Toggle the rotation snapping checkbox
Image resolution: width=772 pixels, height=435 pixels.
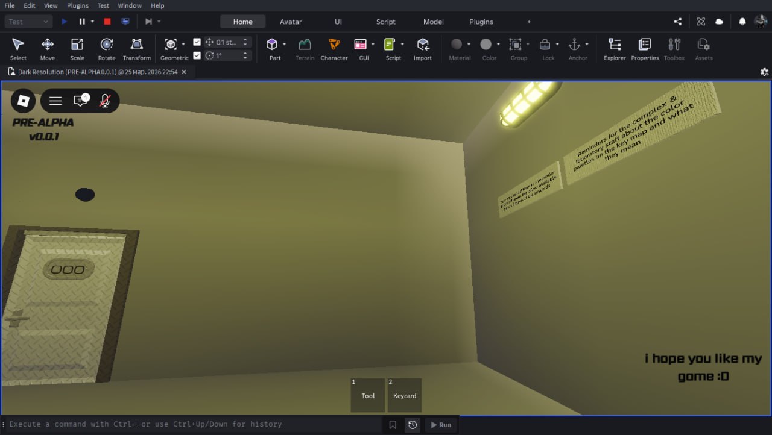pyautogui.click(x=197, y=55)
